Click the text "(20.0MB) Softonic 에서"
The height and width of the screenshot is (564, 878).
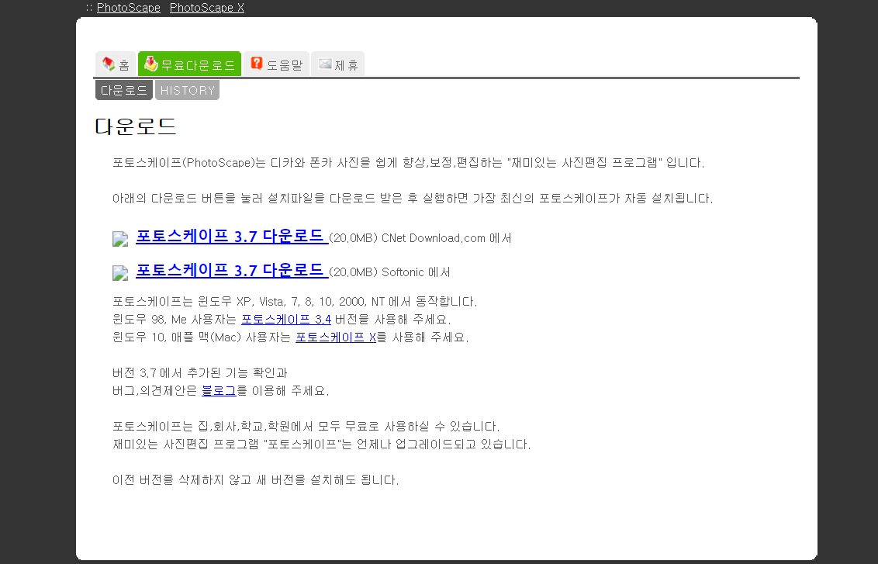389,272
